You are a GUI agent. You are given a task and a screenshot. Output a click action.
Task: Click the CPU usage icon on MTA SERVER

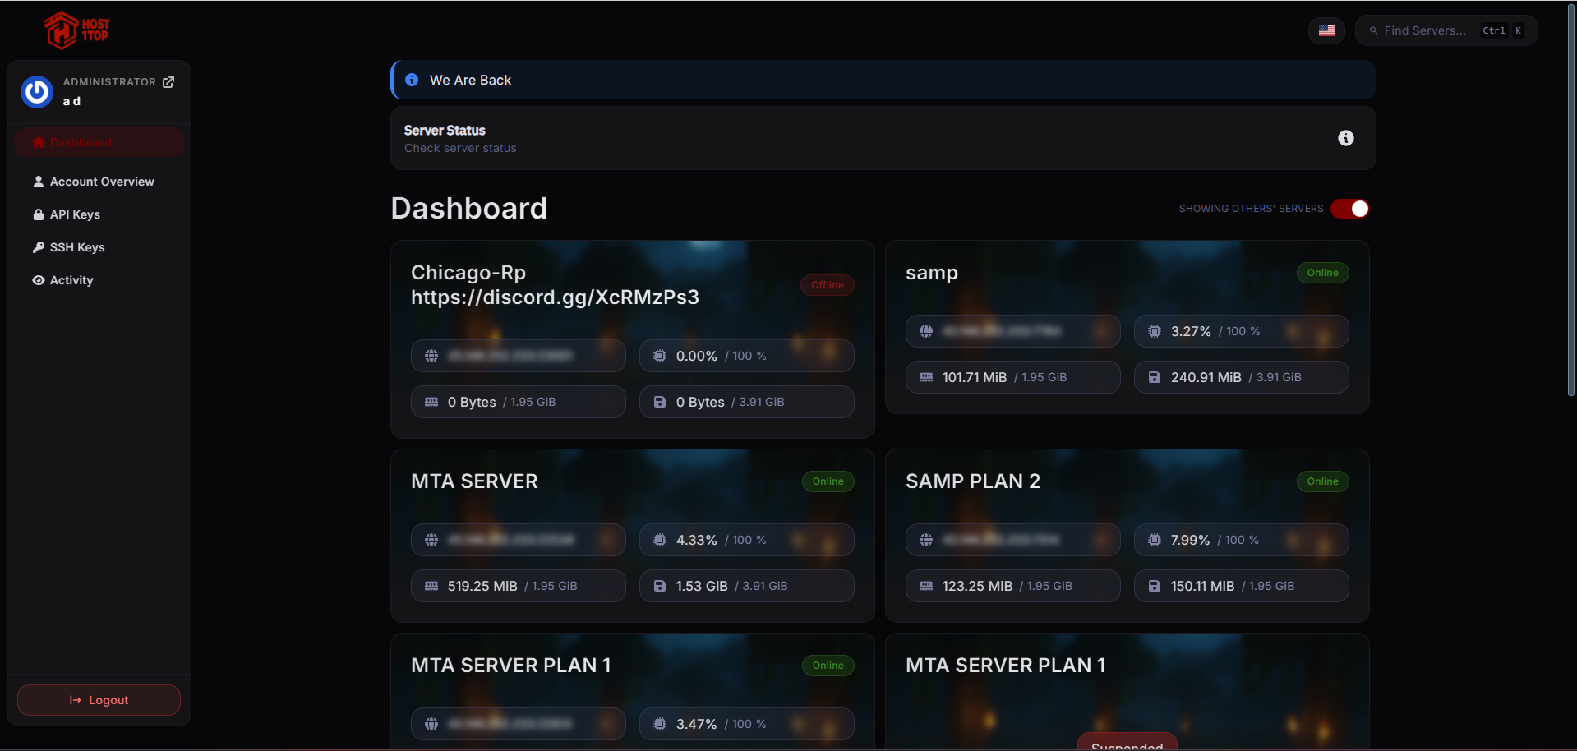[659, 540]
